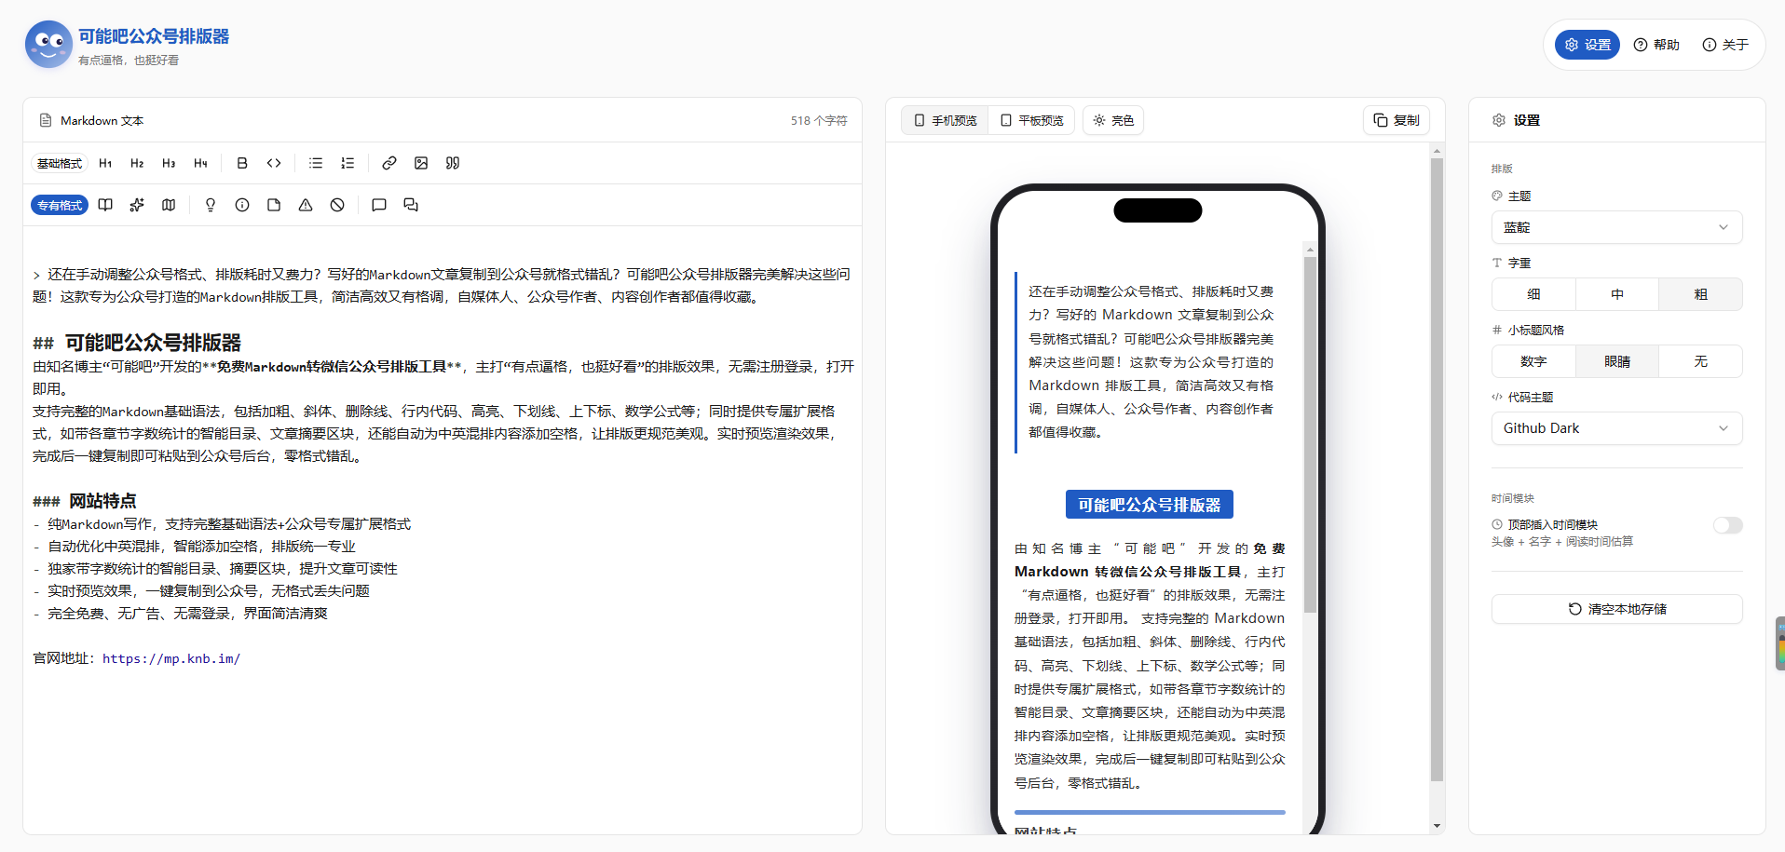Click the double speech-bubbles icon

point(411,205)
